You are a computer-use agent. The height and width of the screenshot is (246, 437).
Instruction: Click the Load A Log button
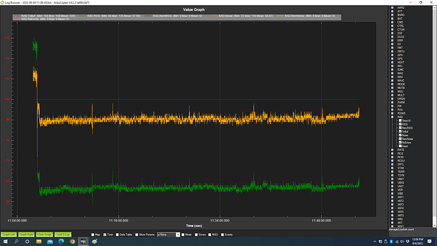(x=63, y=235)
